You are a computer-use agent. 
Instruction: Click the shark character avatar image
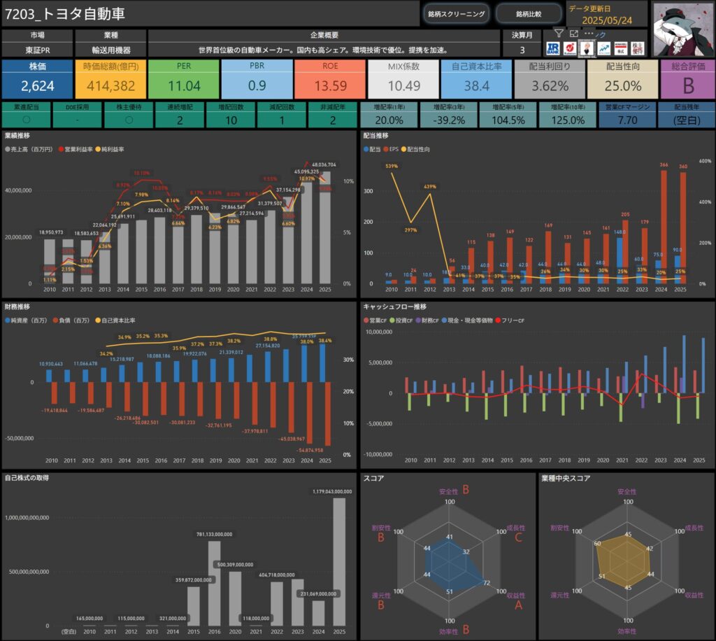tap(683, 29)
